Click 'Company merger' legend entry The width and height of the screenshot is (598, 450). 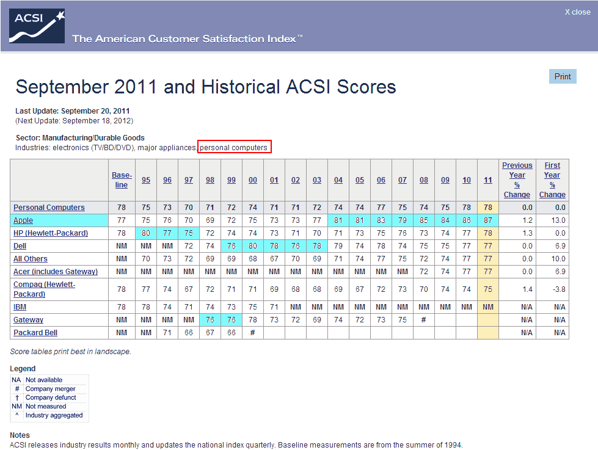(x=50, y=388)
